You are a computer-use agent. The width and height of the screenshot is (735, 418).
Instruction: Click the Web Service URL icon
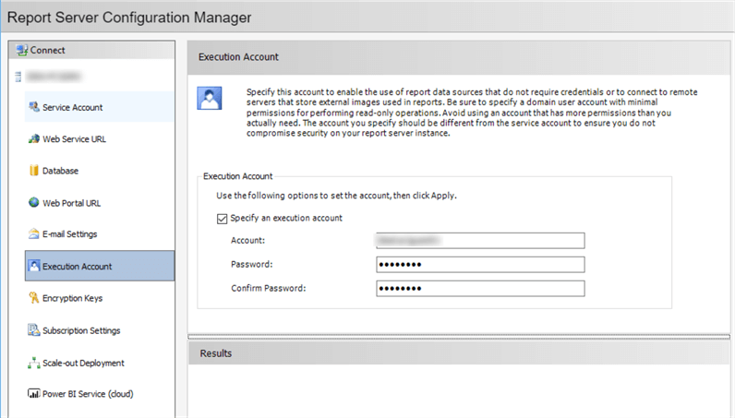34,138
